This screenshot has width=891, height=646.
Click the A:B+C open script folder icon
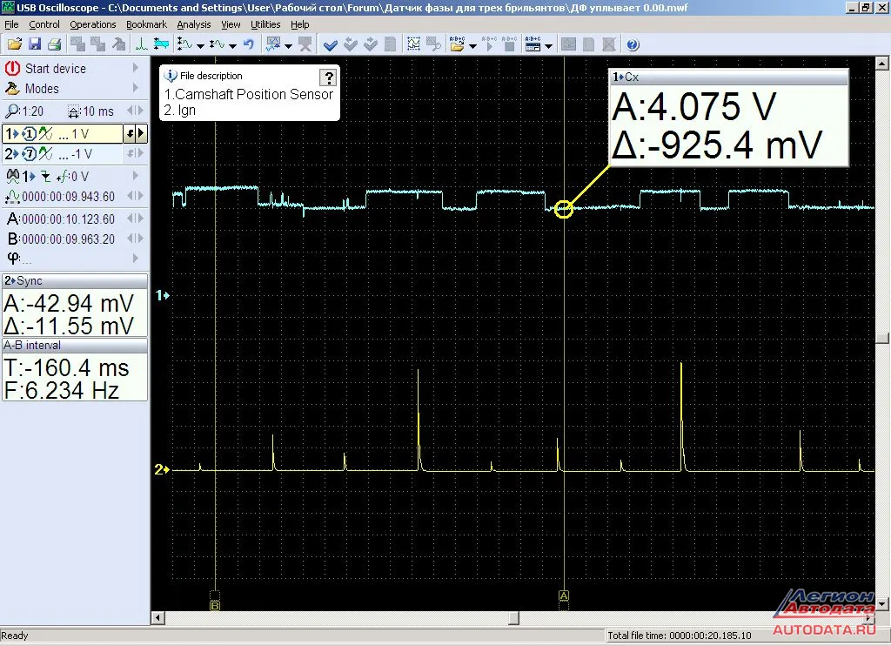tap(457, 44)
